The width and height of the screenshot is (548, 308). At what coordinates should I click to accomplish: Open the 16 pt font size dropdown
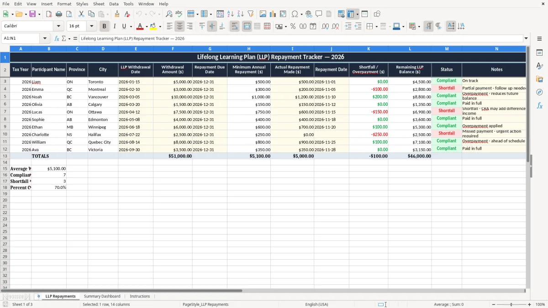click(x=92, y=26)
